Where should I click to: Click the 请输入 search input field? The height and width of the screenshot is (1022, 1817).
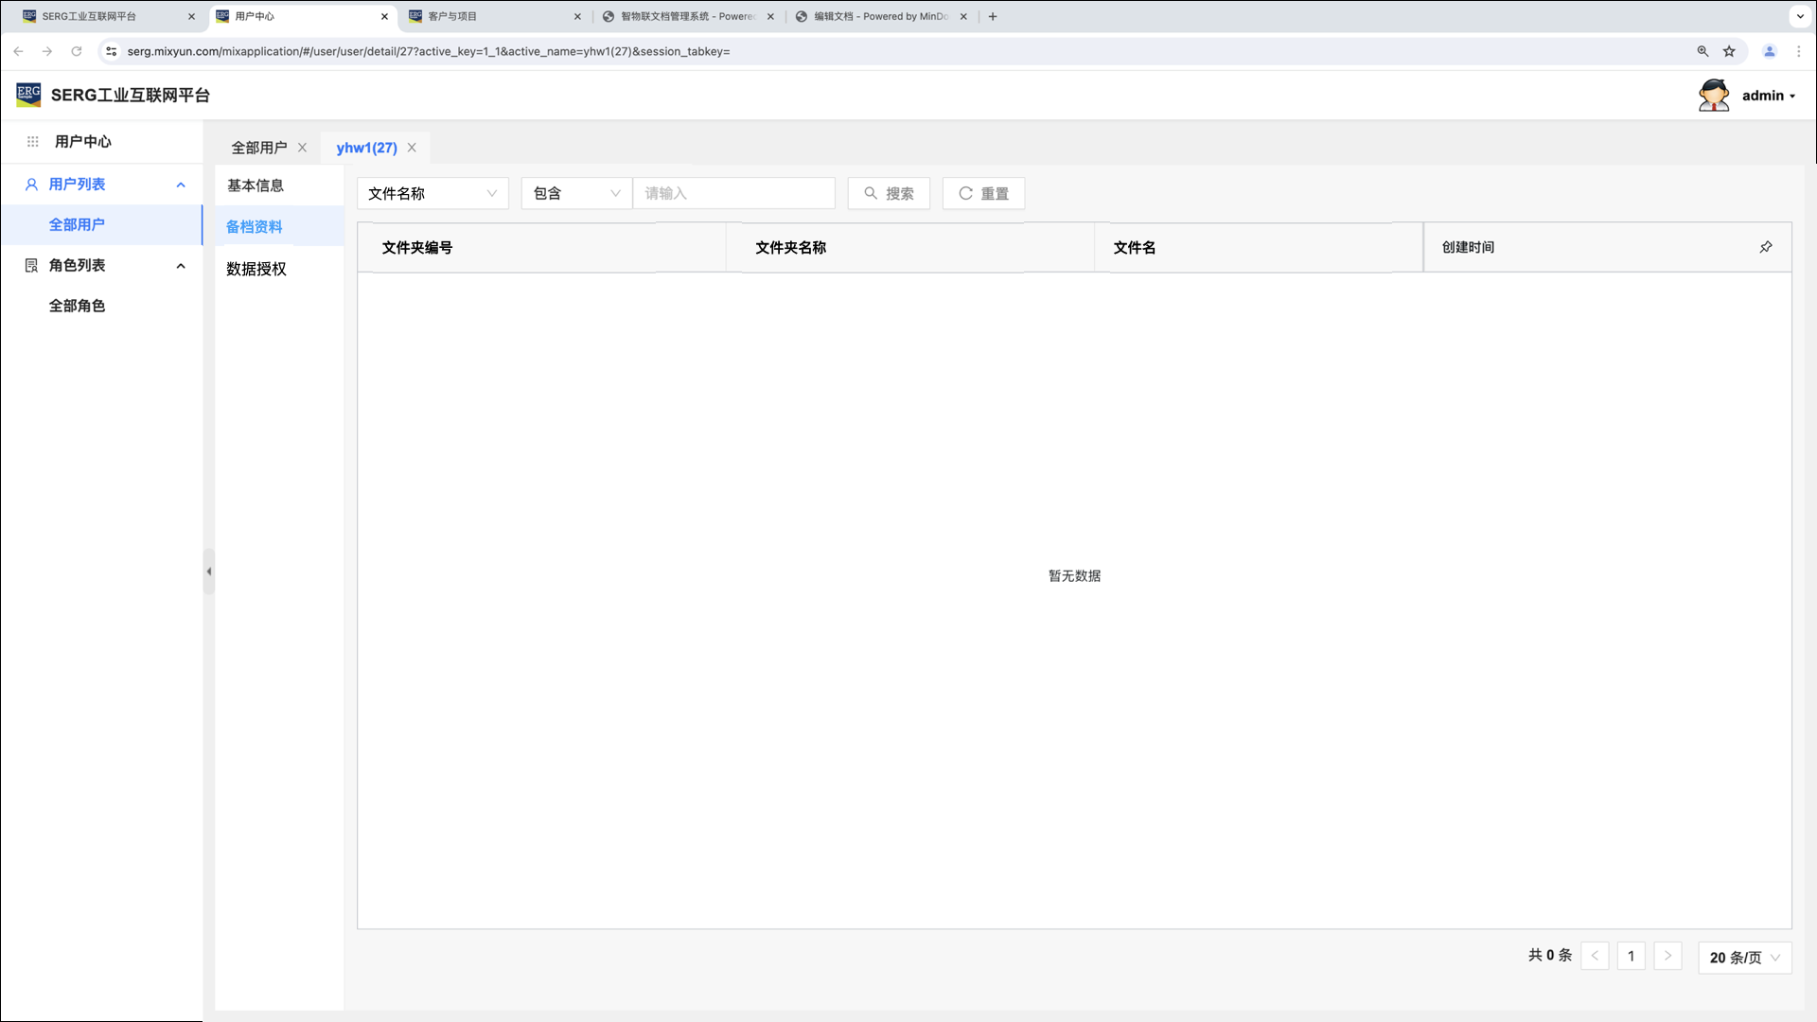733,193
